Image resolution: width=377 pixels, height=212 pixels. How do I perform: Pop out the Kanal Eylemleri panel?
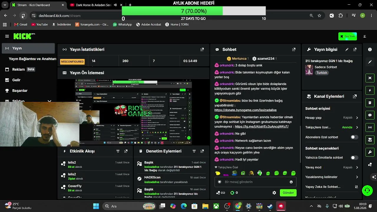pos(355,96)
